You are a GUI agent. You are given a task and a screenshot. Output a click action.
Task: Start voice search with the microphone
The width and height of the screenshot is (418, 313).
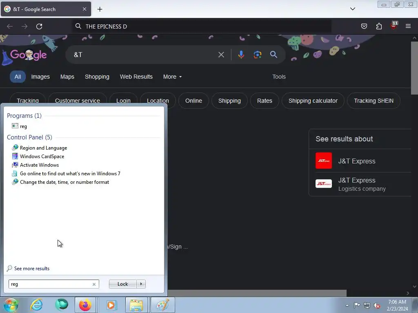pos(241,55)
